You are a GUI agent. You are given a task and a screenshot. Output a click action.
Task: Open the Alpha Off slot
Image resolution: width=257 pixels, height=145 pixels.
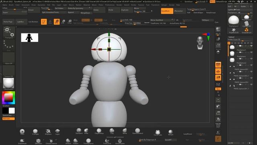pyautogui.click(x=8, y=58)
